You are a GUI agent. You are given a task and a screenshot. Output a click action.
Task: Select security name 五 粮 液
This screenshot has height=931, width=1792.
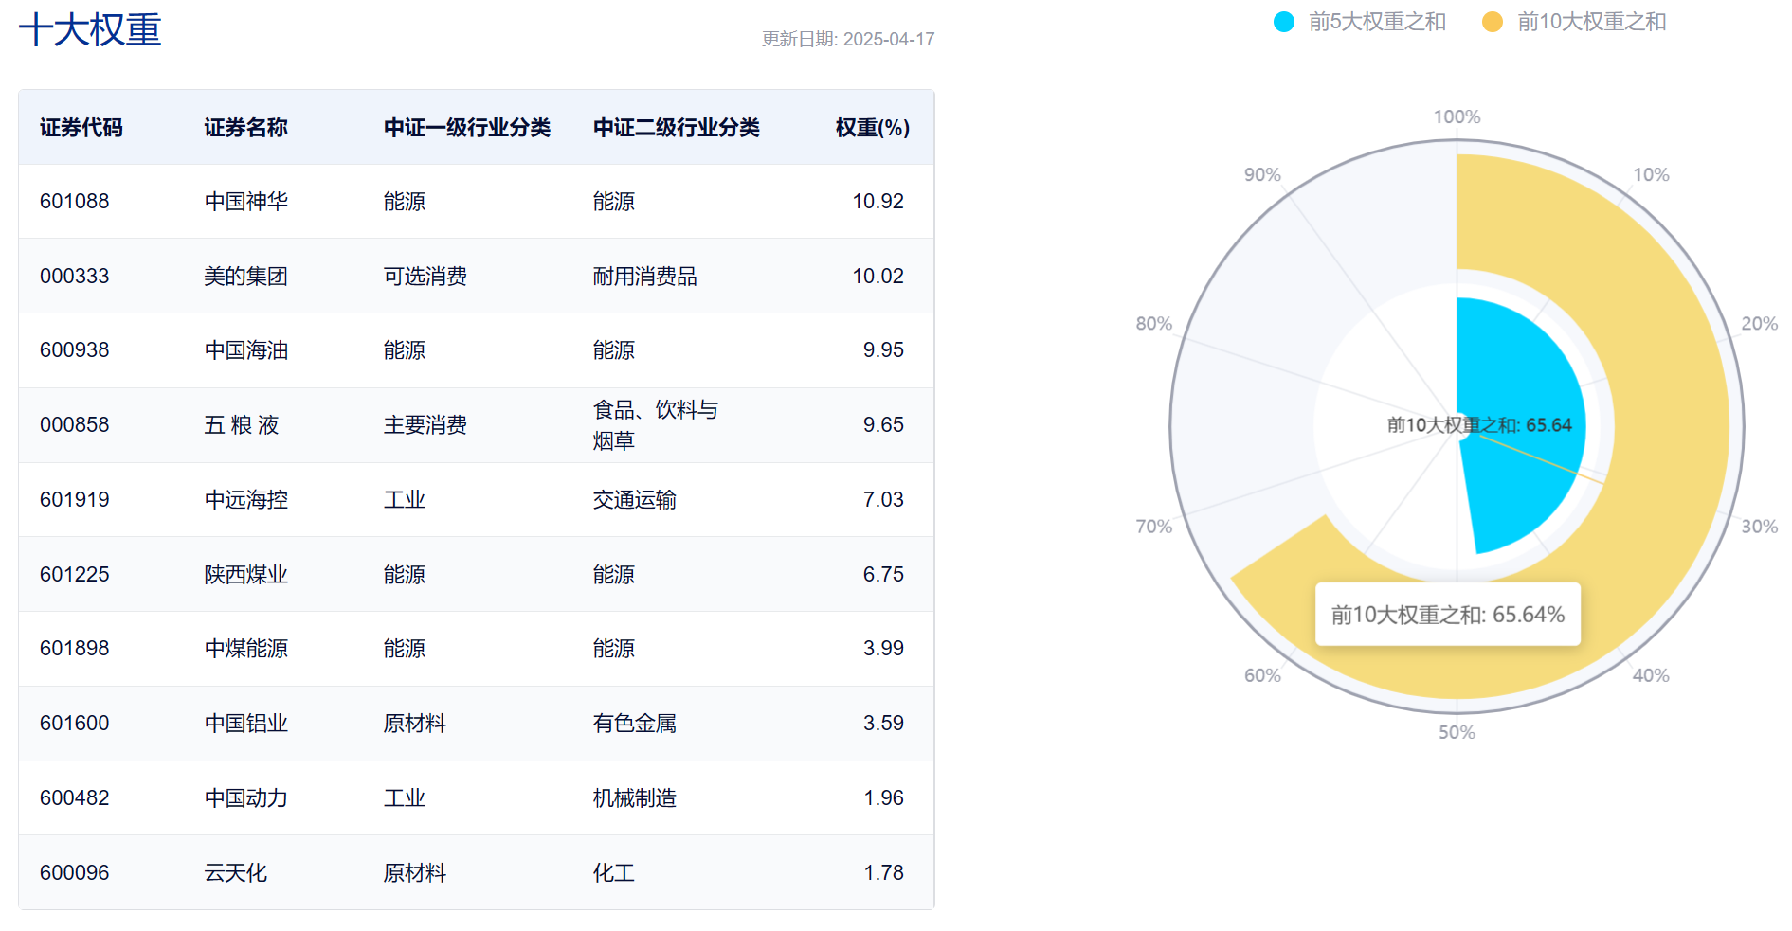tap(242, 425)
